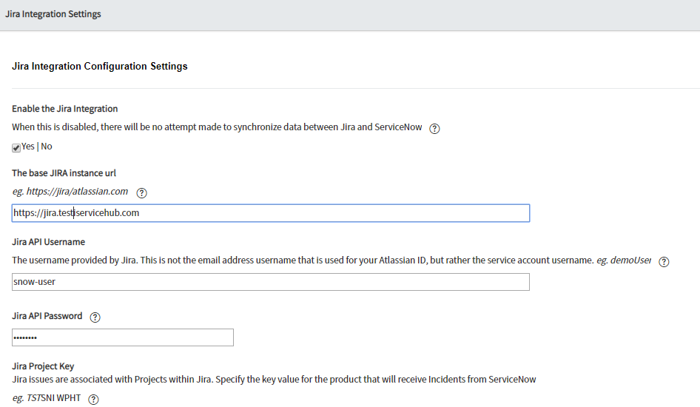Select the Jira API Password field
Viewport: 700px width, 407px height.
(123, 337)
